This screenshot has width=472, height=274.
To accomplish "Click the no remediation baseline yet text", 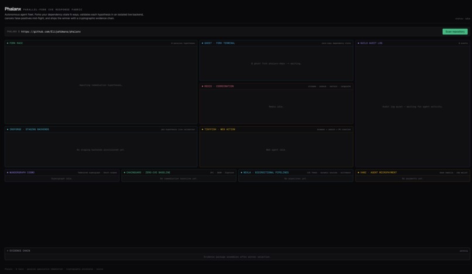I will point(179,178).
